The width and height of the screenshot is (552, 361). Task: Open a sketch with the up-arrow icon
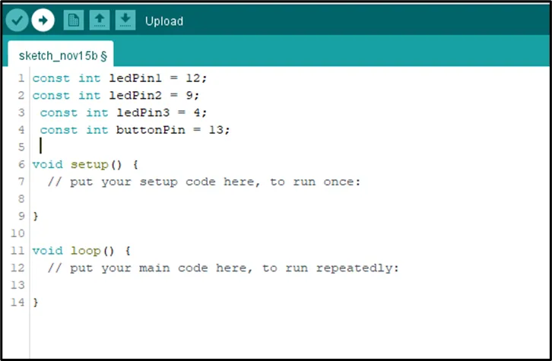pos(100,20)
